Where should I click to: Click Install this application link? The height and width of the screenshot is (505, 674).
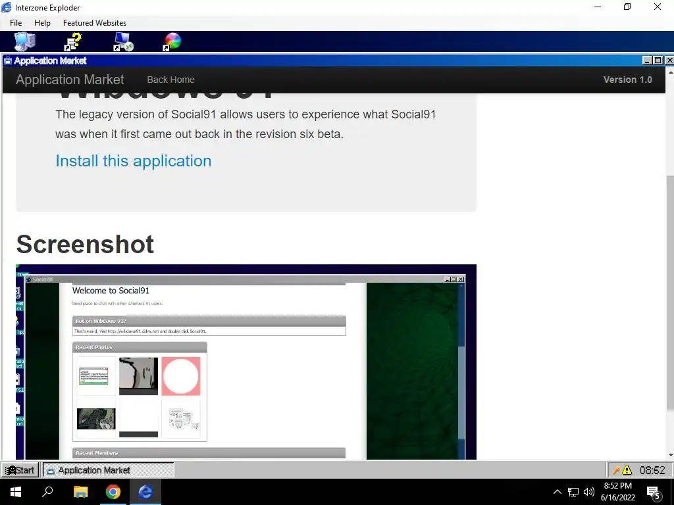pos(133,160)
